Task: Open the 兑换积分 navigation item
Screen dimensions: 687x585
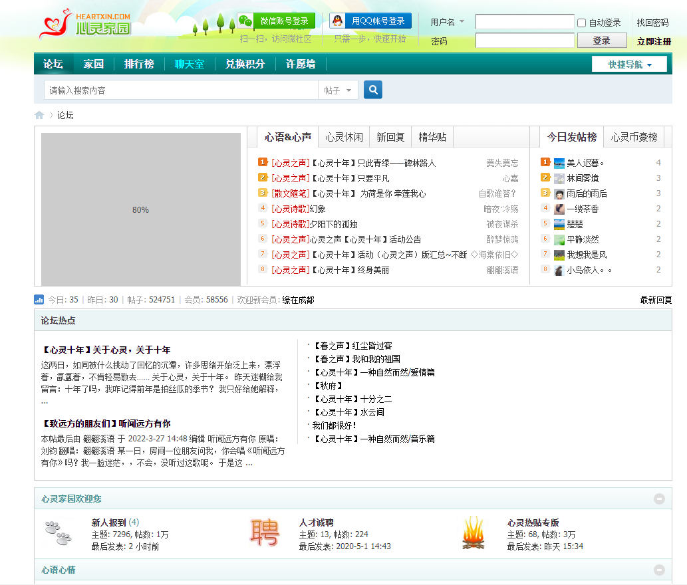Action: [x=245, y=64]
